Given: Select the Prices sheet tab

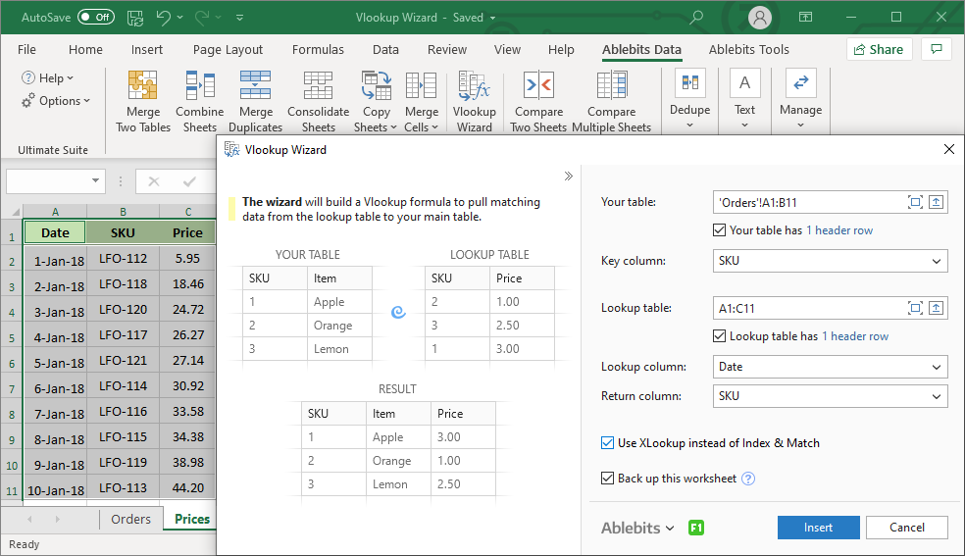Looking at the screenshot, I should (192, 519).
